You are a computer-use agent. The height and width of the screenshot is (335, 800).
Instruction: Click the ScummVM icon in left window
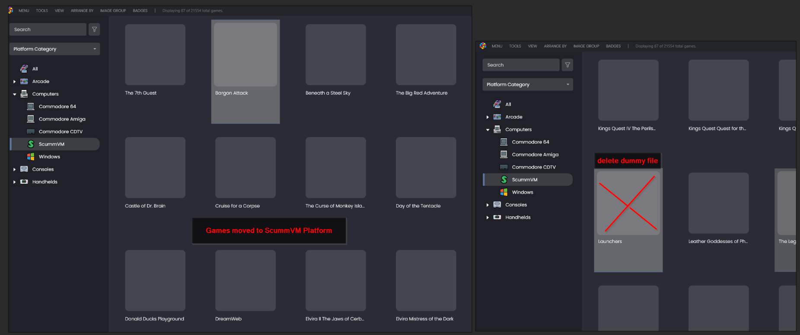pyautogui.click(x=31, y=144)
